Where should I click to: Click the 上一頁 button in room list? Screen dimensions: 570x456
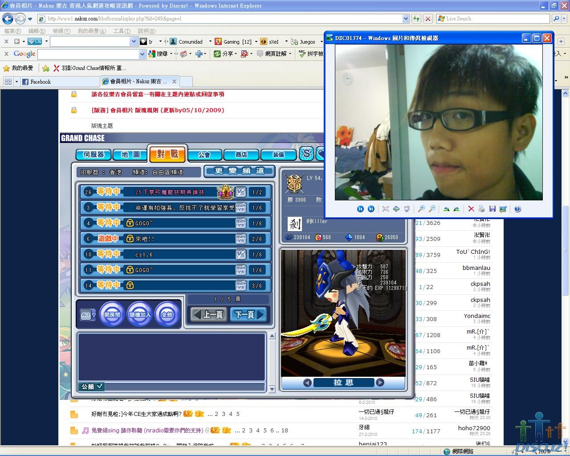pyautogui.click(x=209, y=314)
